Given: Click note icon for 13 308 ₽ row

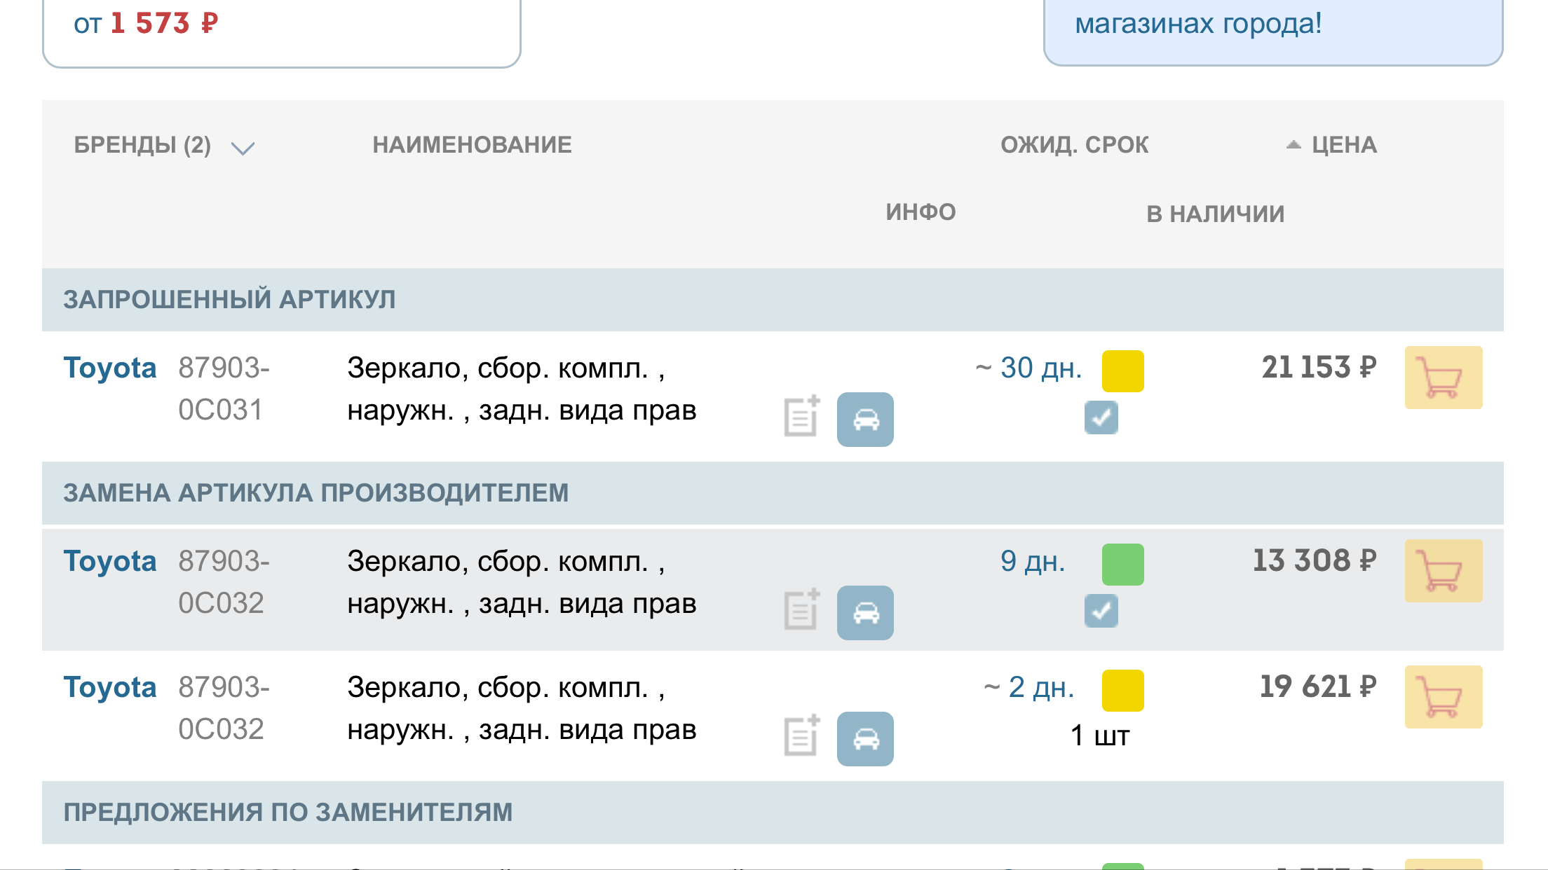Looking at the screenshot, I should point(801,609).
